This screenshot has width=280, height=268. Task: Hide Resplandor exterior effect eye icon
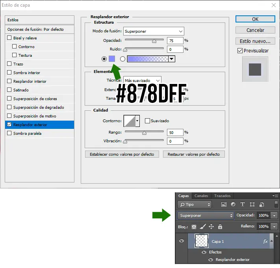(211, 260)
